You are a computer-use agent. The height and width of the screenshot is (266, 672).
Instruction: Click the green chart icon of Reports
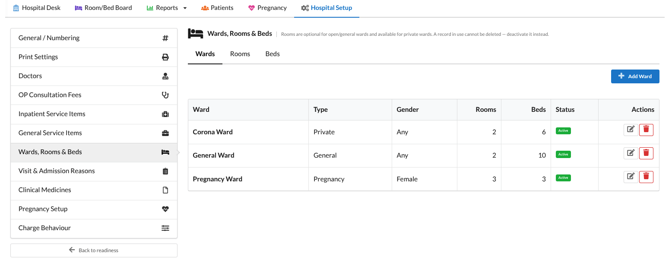click(x=150, y=8)
